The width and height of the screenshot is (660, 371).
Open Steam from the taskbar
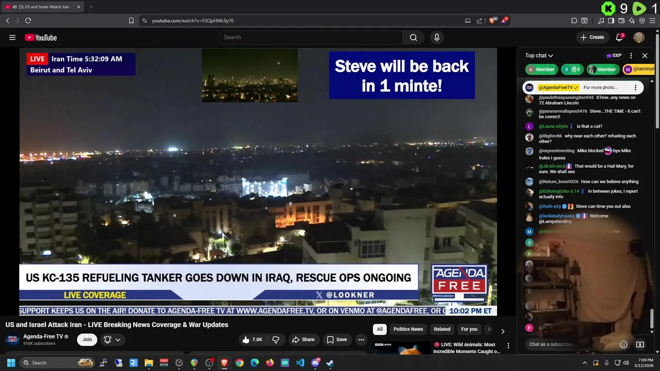[330, 363]
